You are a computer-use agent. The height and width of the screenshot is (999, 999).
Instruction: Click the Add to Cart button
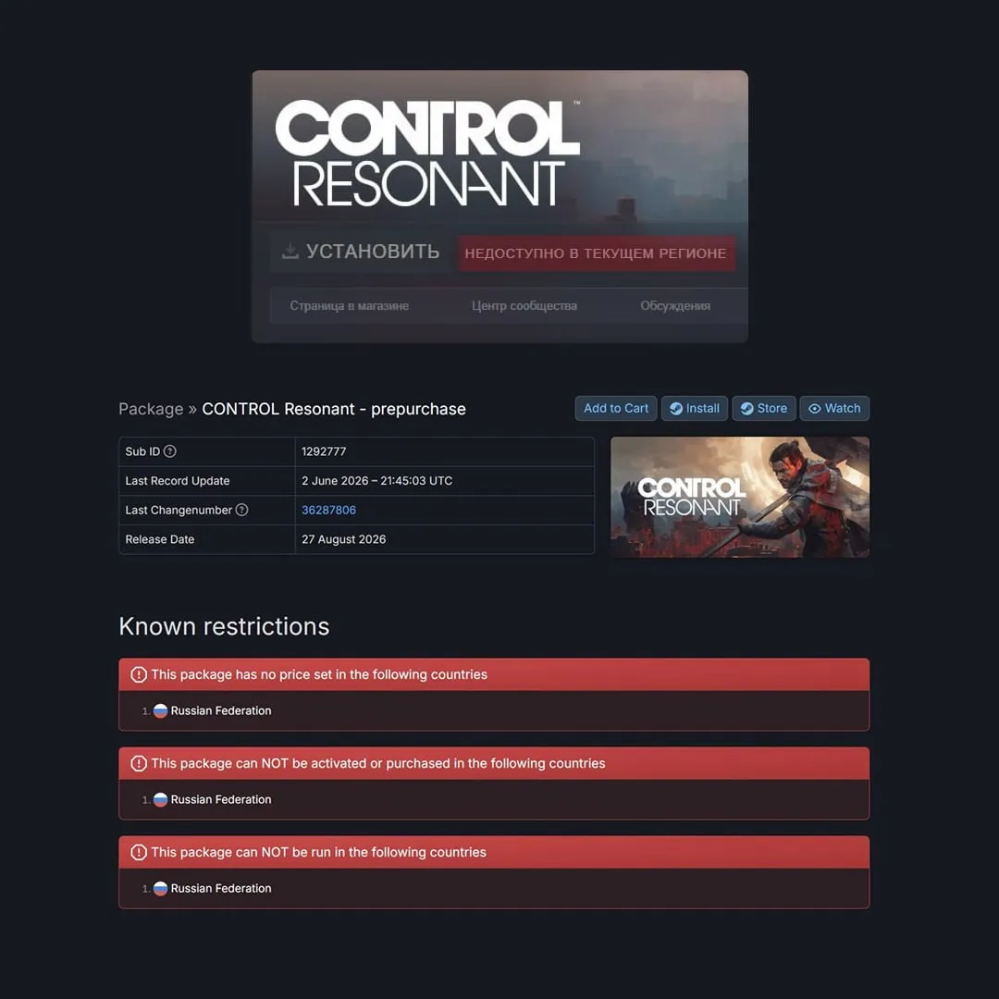(x=615, y=409)
